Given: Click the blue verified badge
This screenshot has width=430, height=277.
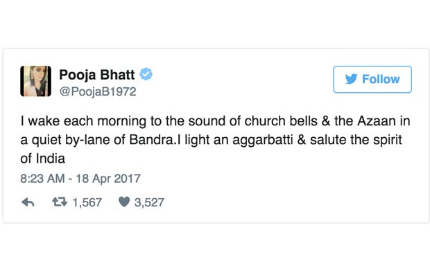Looking at the screenshot, I should (146, 74).
